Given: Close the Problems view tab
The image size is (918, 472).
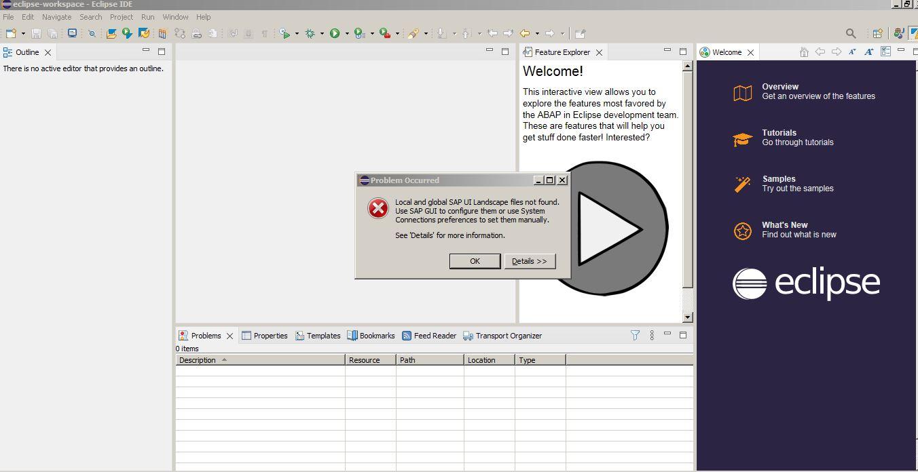Looking at the screenshot, I should 229,336.
